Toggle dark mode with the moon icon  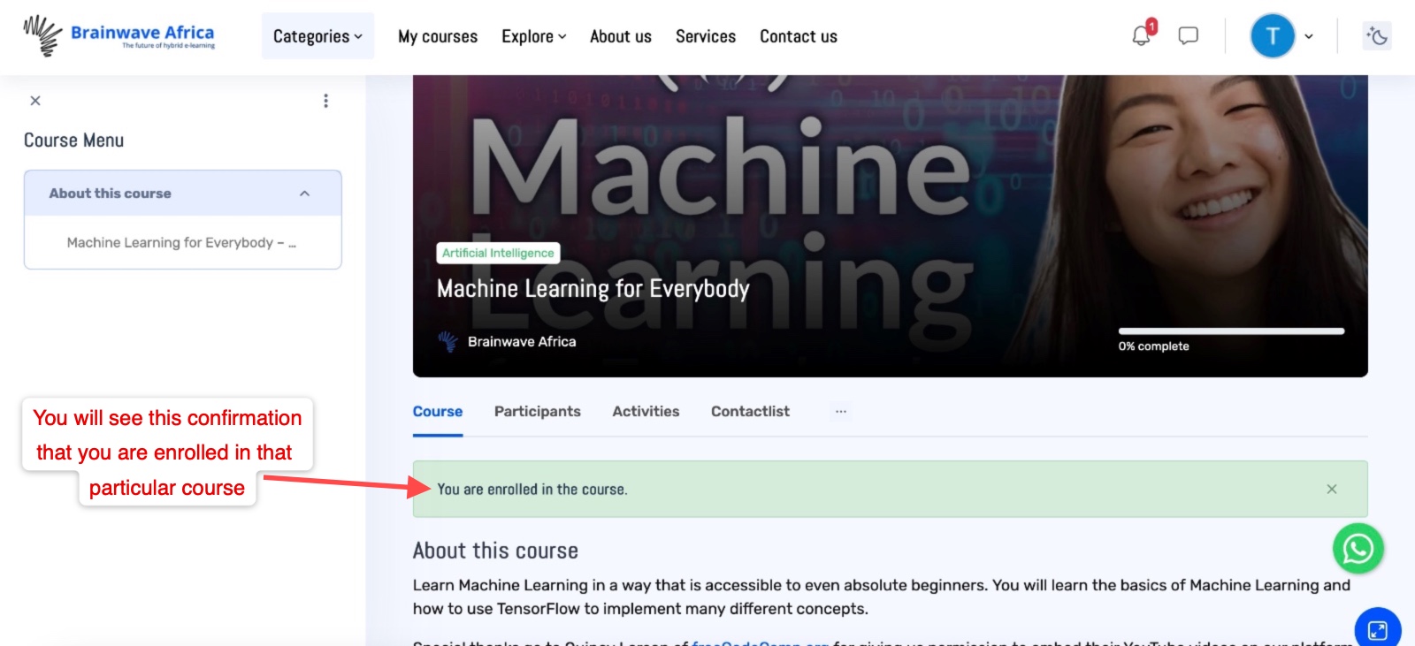click(x=1377, y=36)
